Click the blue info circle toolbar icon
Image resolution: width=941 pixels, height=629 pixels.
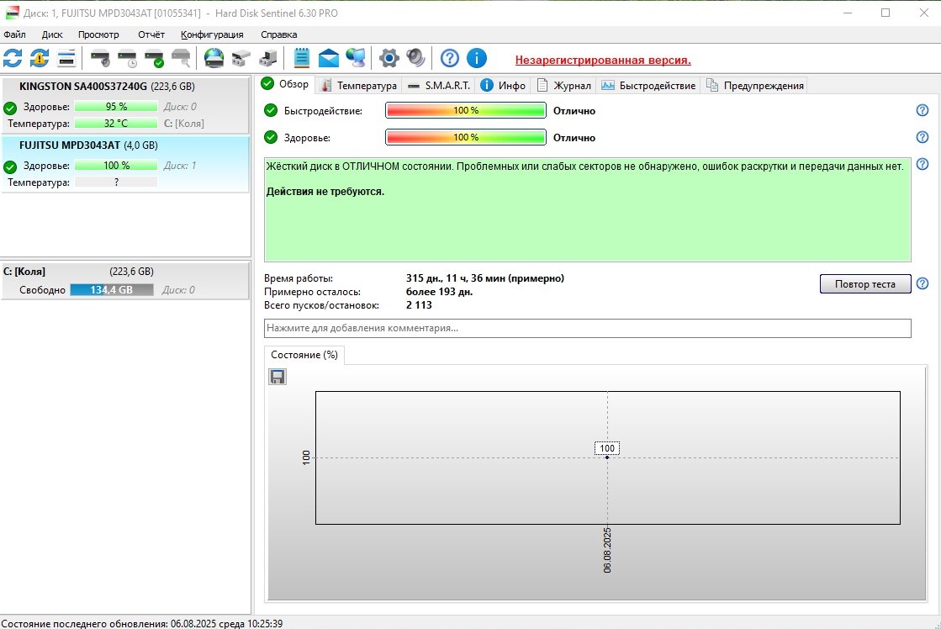477,58
